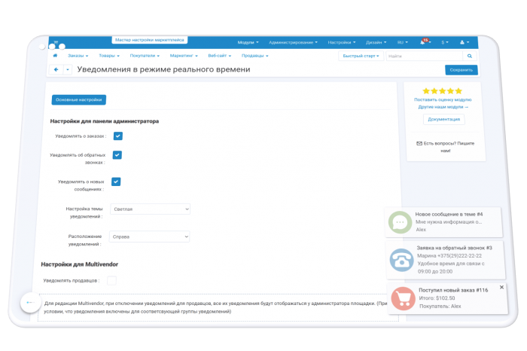Open the 'Покупатели' menu

tap(145, 56)
